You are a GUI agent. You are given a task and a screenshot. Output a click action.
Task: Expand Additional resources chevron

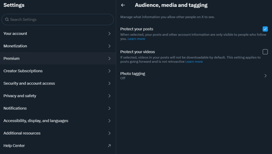tap(109, 133)
